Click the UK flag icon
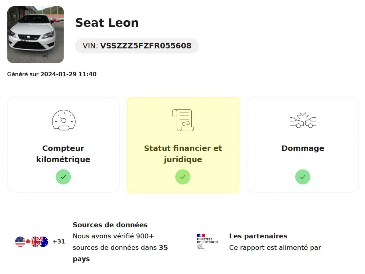The width and height of the screenshot is (365, 274). [x=36, y=242]
